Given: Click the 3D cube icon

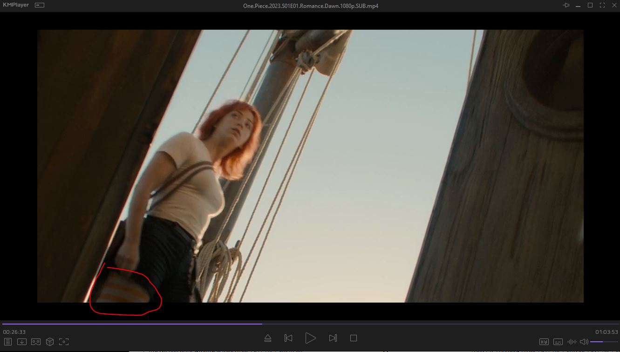Looking at the screenshot, I should [x=50, y=342].
